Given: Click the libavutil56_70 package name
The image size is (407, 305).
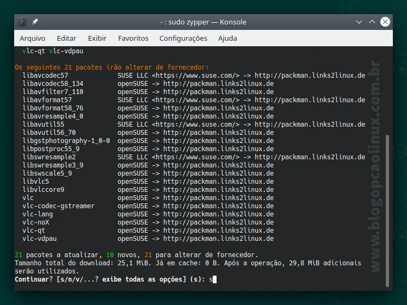Looking at the screenshot, I should click(49, 133).
